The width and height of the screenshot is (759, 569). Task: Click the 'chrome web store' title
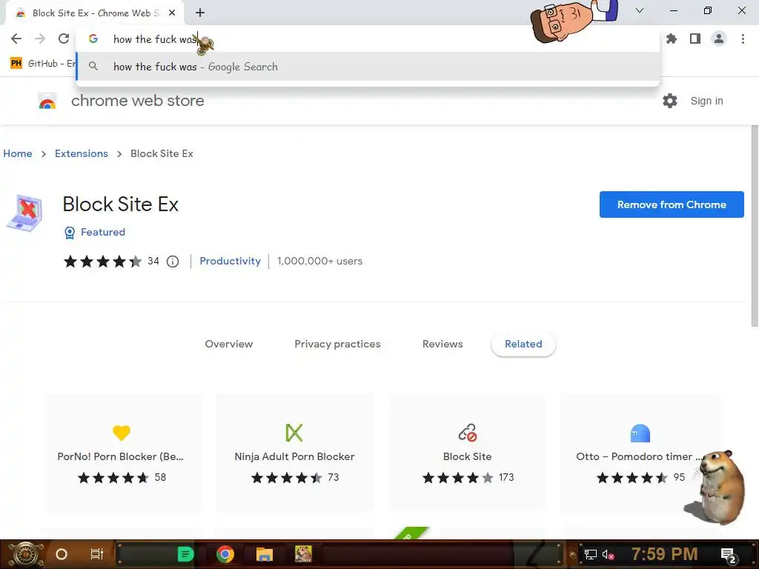[x=137, y=101]
